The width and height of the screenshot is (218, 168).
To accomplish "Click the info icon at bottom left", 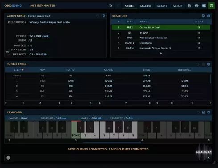I will (x=8, y=158).
